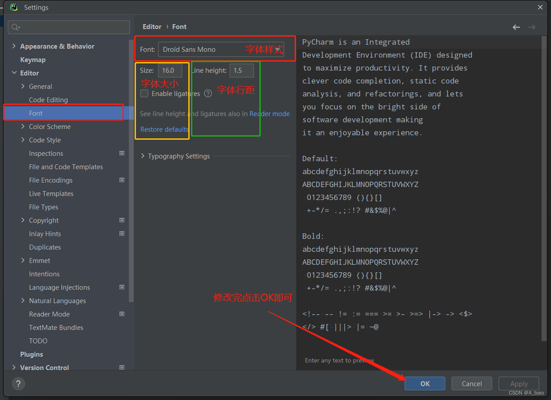Expand the Natural Languages subsection
This screenshot has height=400, width=551.
pyautogui.click(x=23, y=300)
